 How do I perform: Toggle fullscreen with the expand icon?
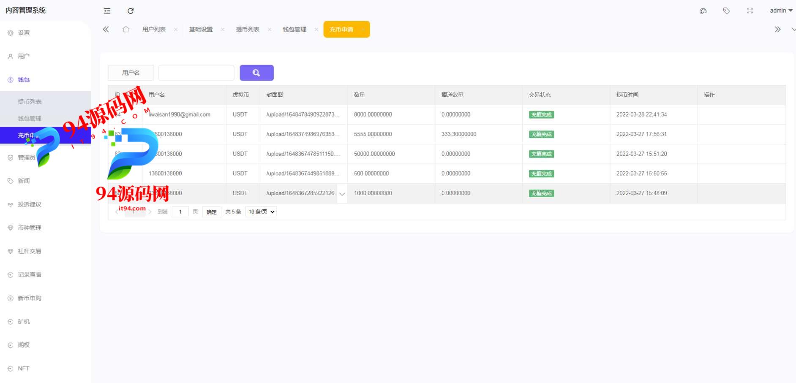750,11
